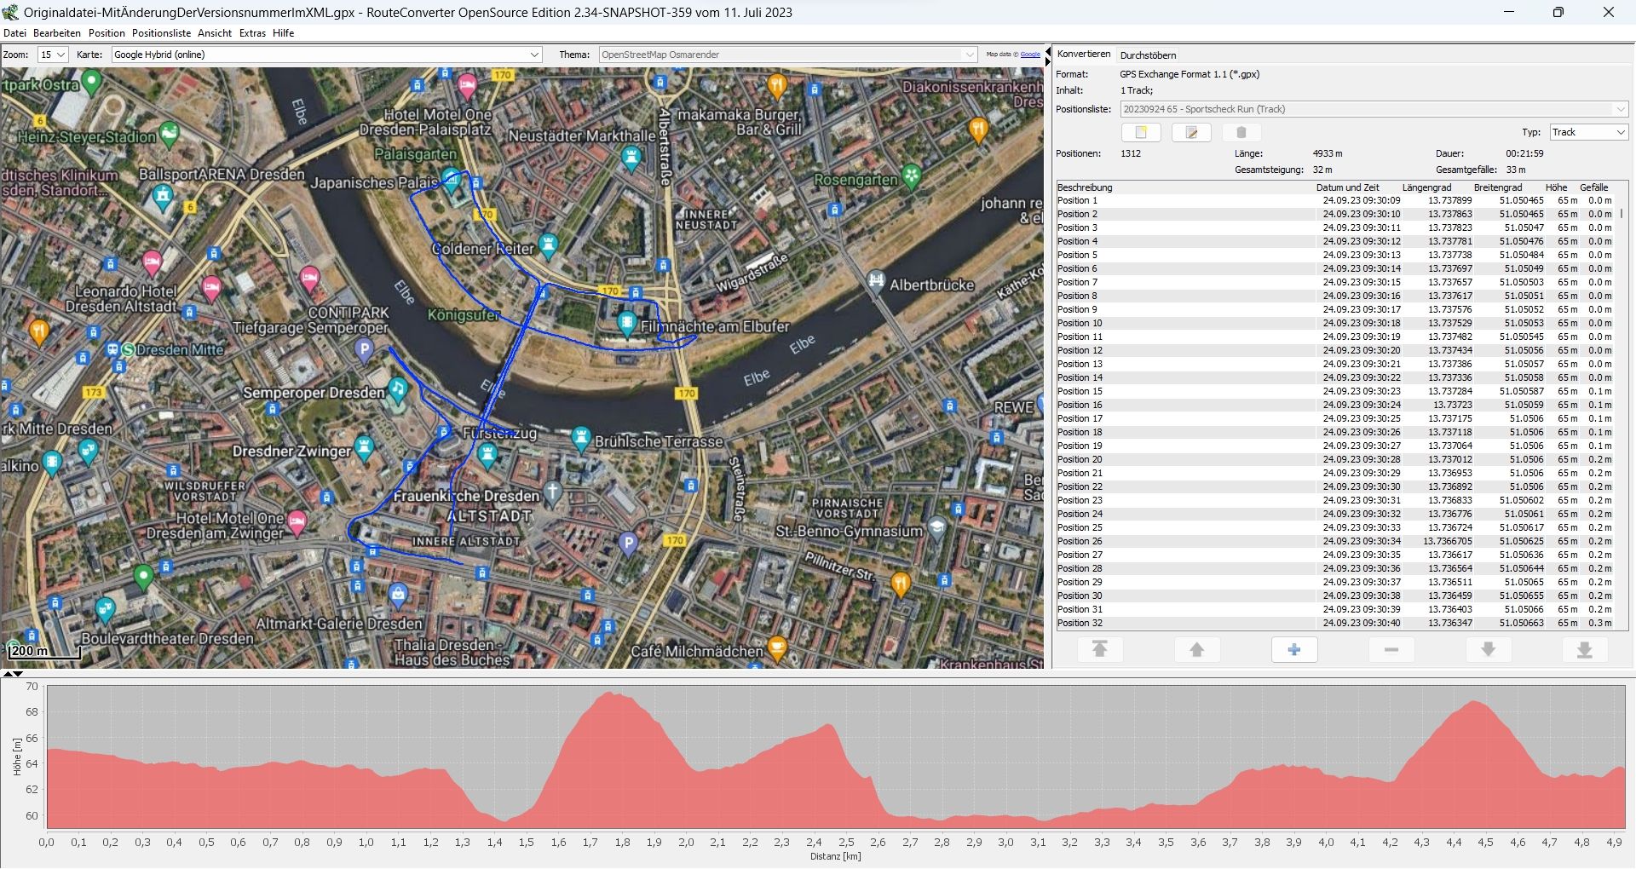This screenshot has width=1636, height=869.
Task: Switch to the Durchstöbern tab
Action: (1148, 55)
